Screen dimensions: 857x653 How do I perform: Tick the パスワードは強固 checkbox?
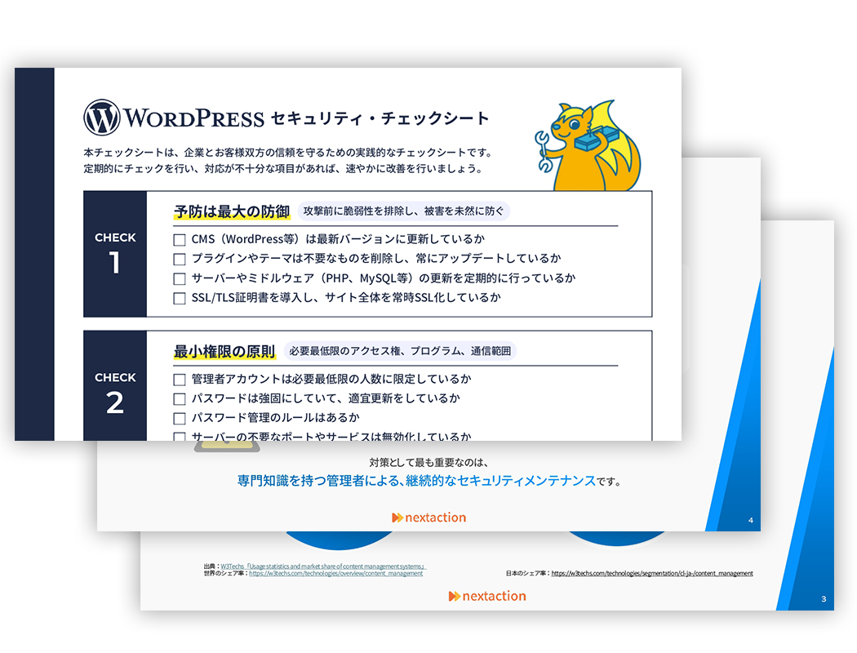[x=180, y=399]
